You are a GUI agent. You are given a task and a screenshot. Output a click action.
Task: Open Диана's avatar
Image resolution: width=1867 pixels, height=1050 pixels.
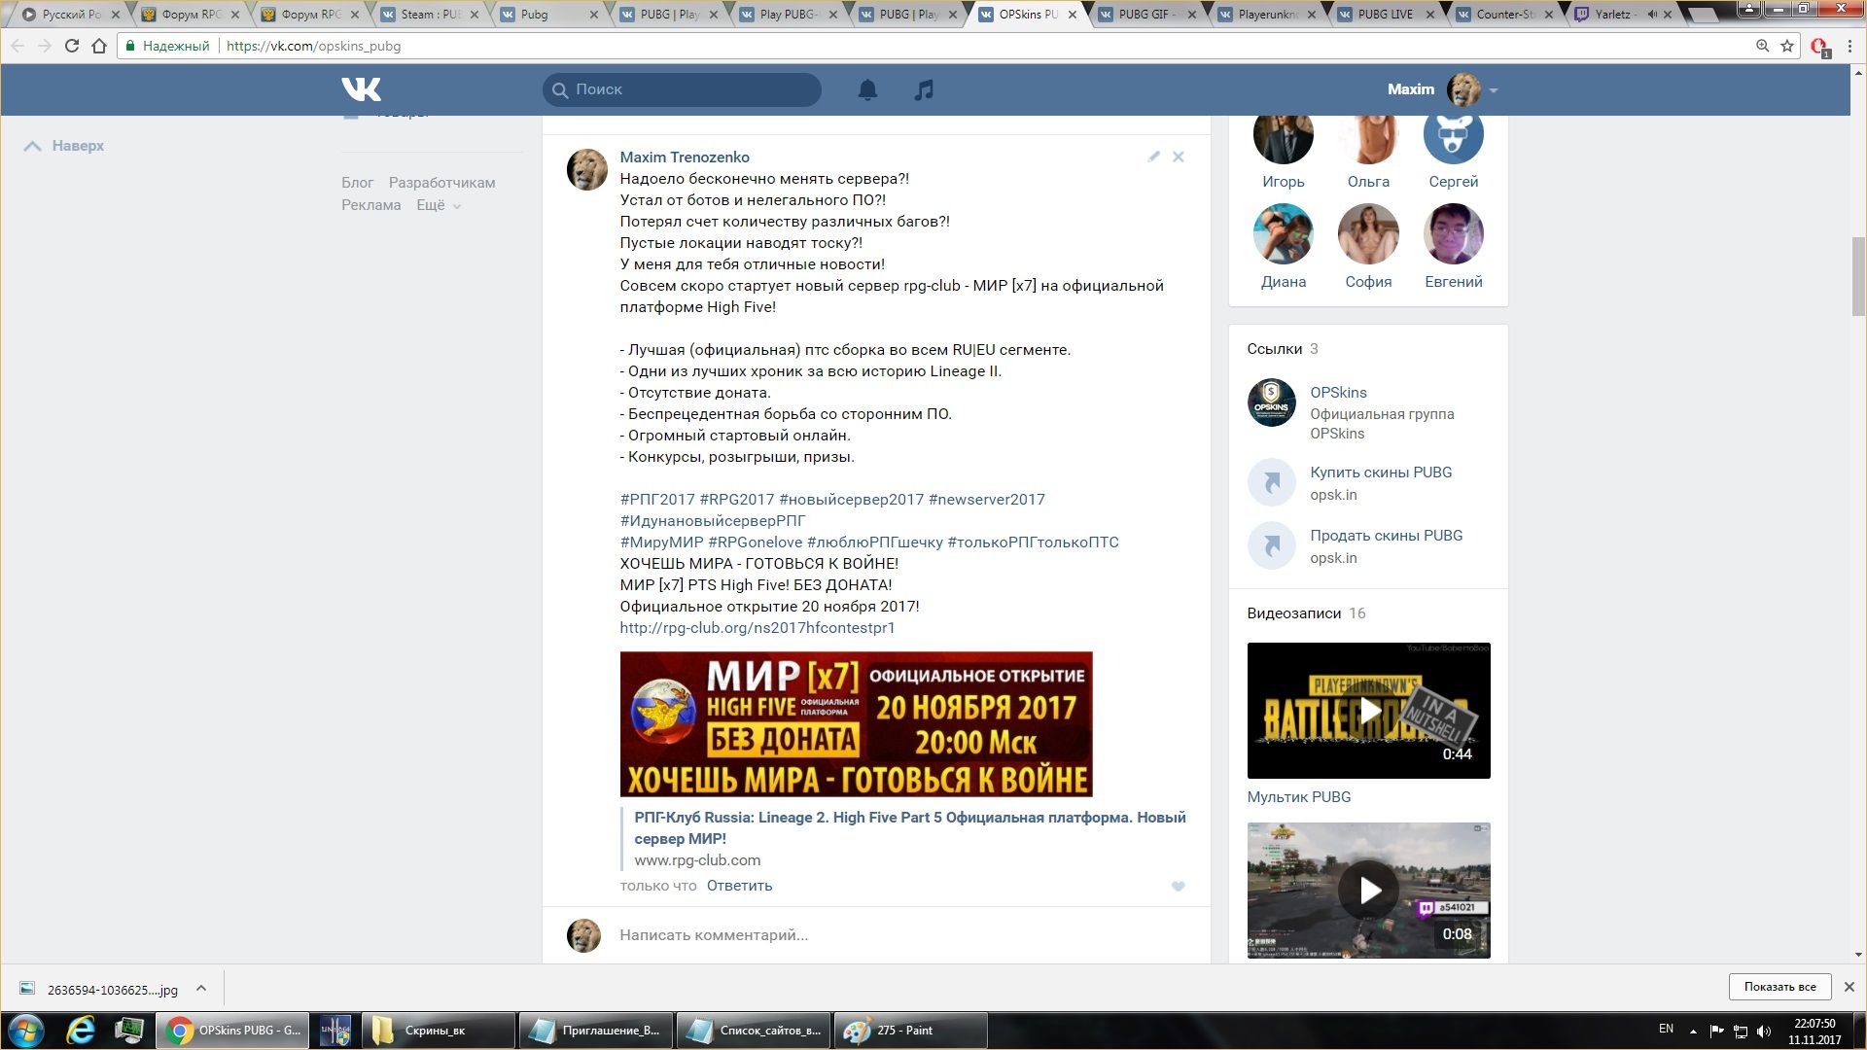coord(1283,233)
